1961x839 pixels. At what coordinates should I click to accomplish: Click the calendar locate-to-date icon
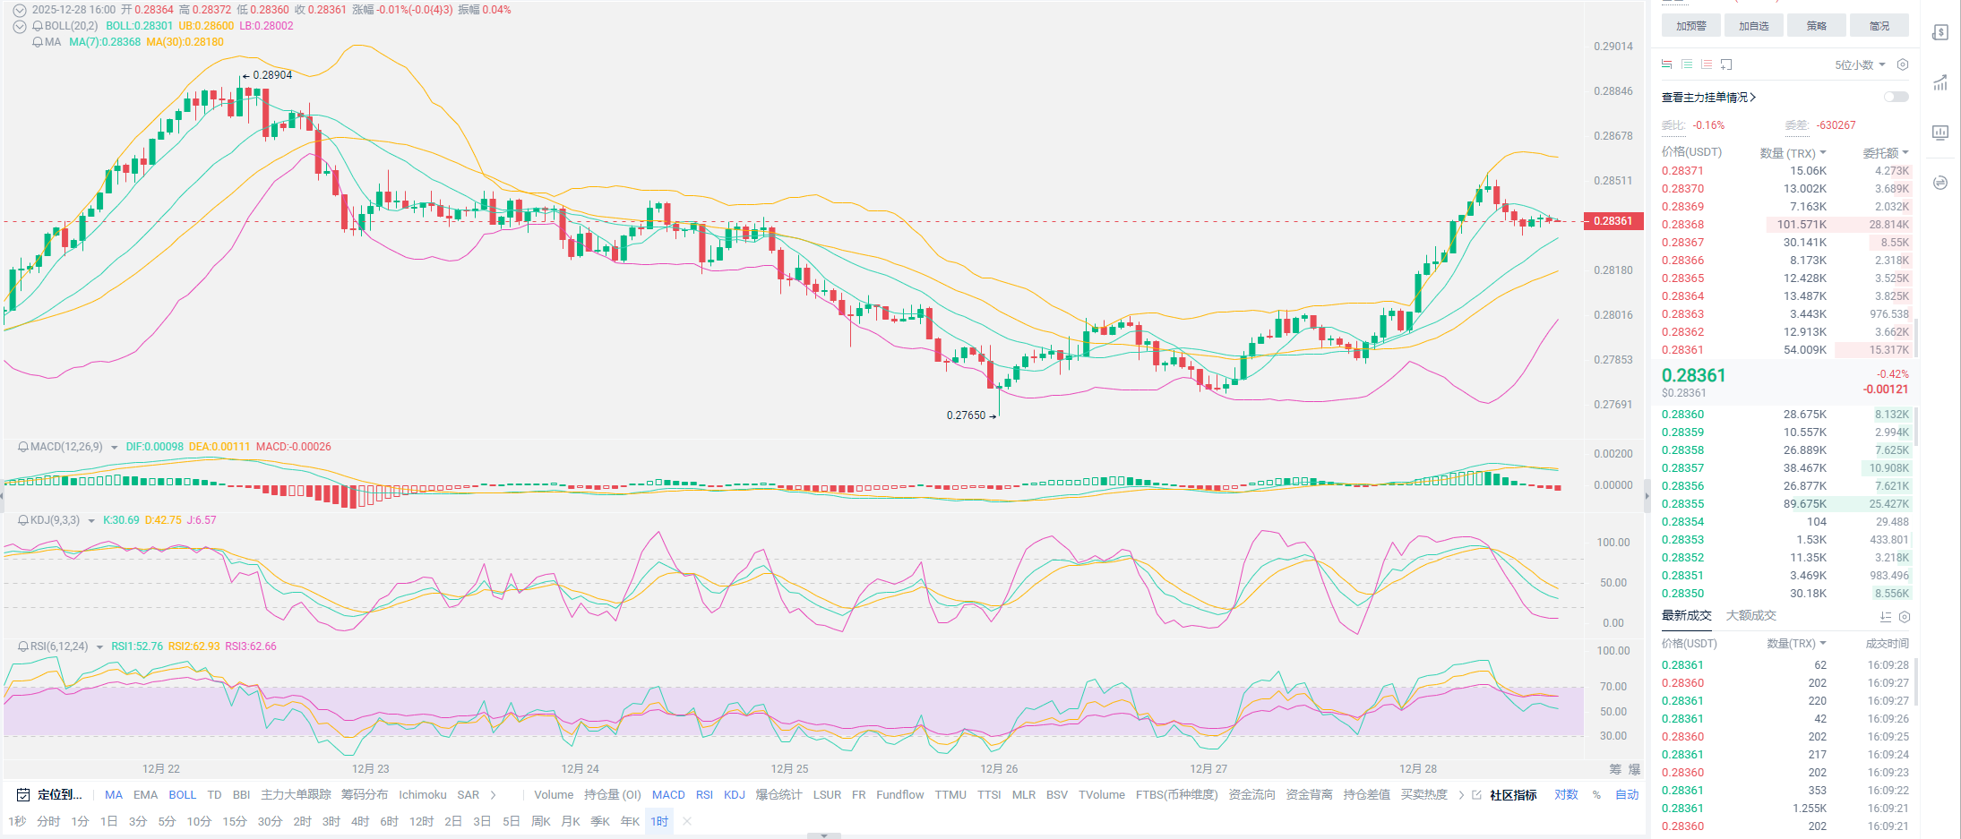pyautogui.click(x=23, y=795)
